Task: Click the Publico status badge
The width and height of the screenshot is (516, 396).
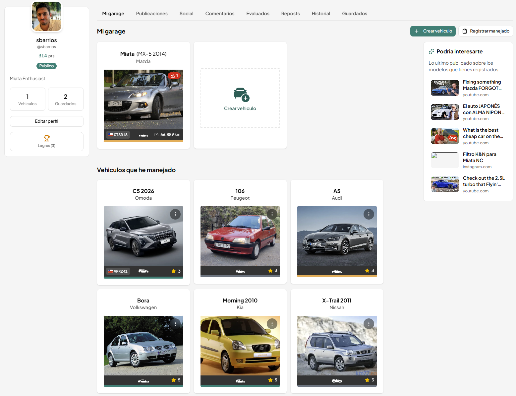Action: tap(46, 66)
